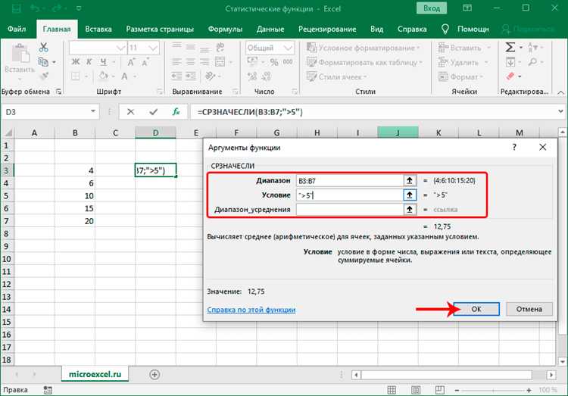The width and height of the screenshot is (568, 396).
Task: Expand the formula bar
Action: point(560,111)
